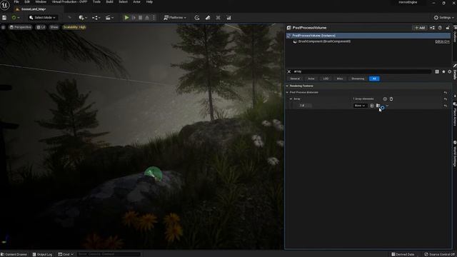Image resolution: width=457 pixels, height=257 pixels.
Task: Click the speedometer toolbar icon
Action: pyautogui.click(x=197, y=18)
